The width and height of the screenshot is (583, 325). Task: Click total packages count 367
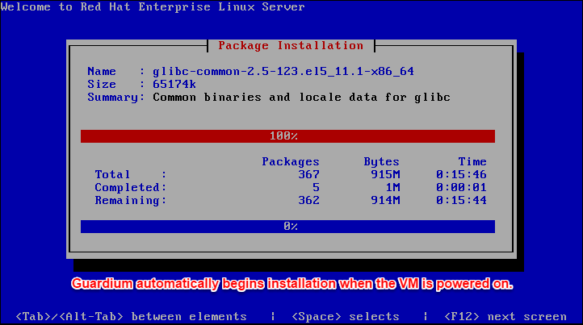click(x=308, y=174)
